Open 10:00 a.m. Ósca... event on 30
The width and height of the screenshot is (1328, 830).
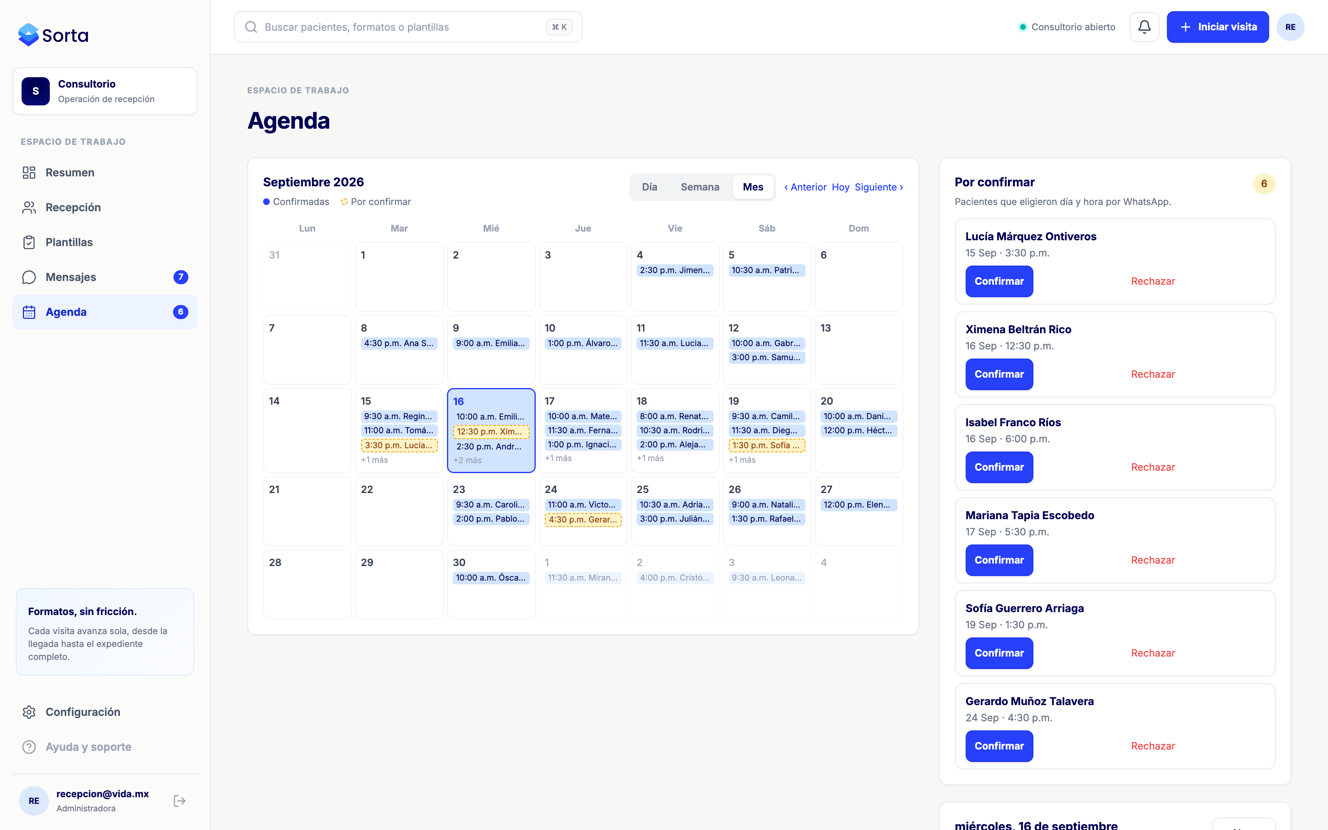point(491,578)
